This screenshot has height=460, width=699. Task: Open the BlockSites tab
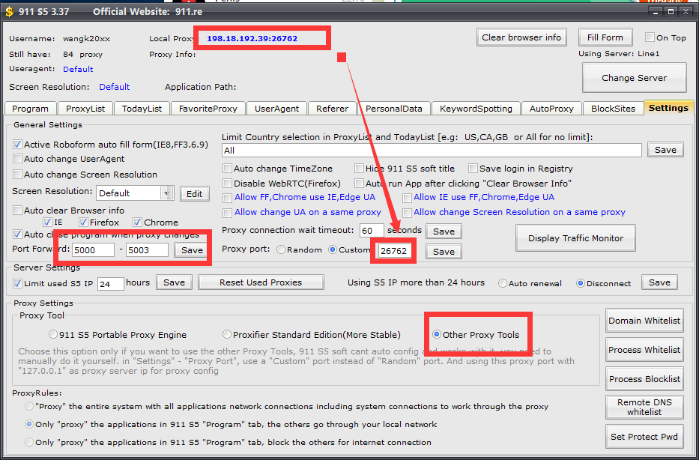613,109
